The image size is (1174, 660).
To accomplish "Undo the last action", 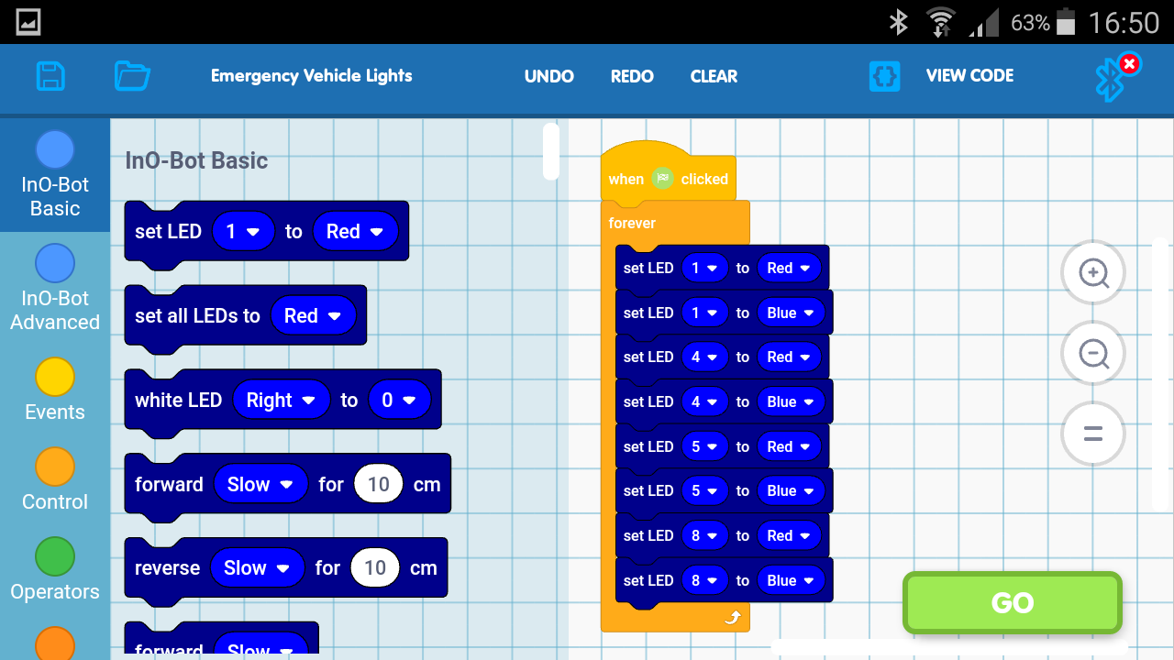I will click(549, 76).
